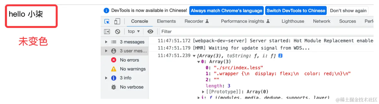
Task: Click Always match Chrome's language button
Action: (x=226, y=11)
